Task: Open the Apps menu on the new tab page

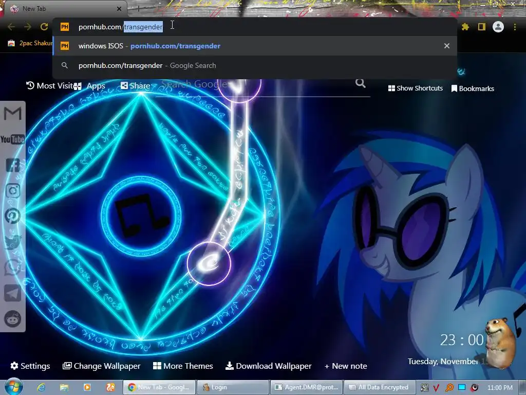Action: pyautogui.click(x=90, y=86)
